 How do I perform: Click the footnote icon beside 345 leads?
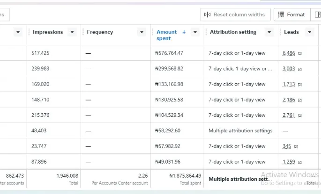pos(296,147)
